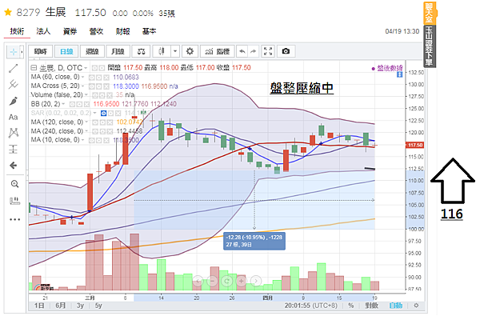The height and width of the screenshot is (320, 480).
Task: Remove the MA (10, close, 0) indicator
Action: tap(106, 140)
